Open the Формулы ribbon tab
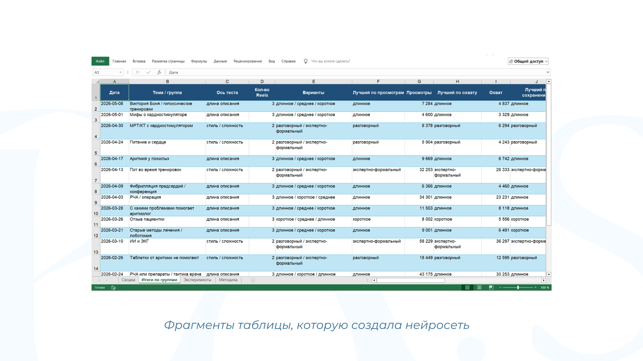The height and width of the screenshot is (361, 643). (199, 61)
